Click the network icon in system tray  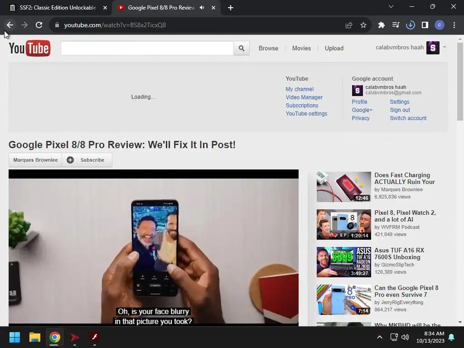coord(394,337)
